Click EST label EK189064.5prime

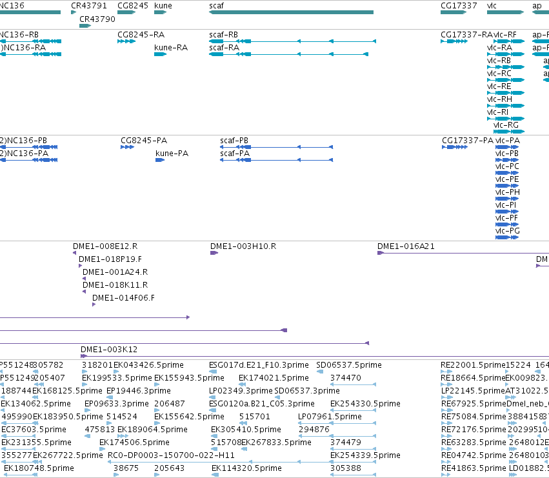click(x=152, y=430)
